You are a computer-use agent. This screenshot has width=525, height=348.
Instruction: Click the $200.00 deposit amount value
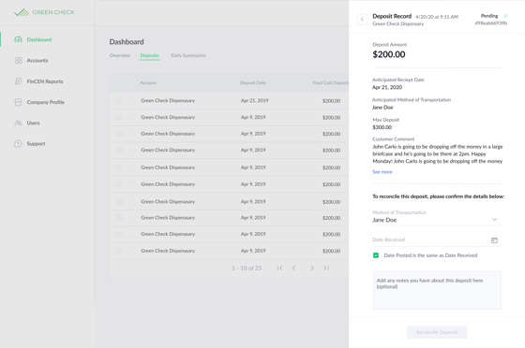coord(389,54)
